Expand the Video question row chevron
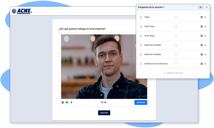 205,17
